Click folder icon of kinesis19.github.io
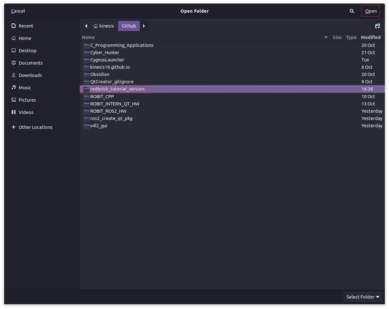This screenshot has width=389, height=309. click(86, 67)
